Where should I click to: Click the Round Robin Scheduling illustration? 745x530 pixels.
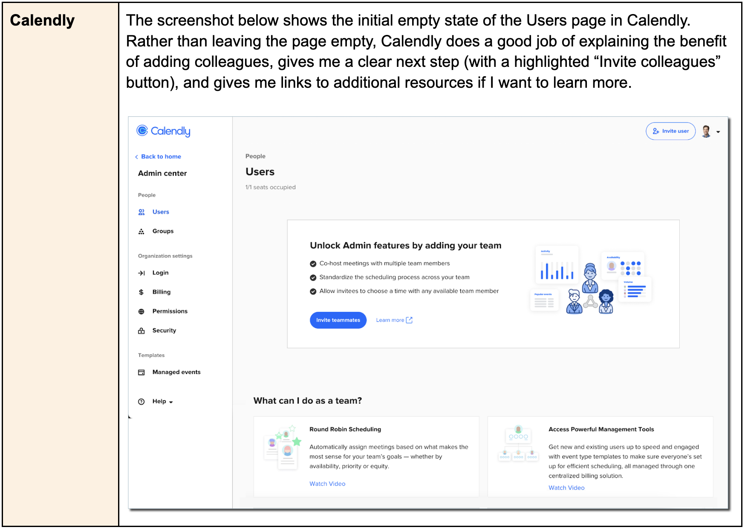coord(283,447)
